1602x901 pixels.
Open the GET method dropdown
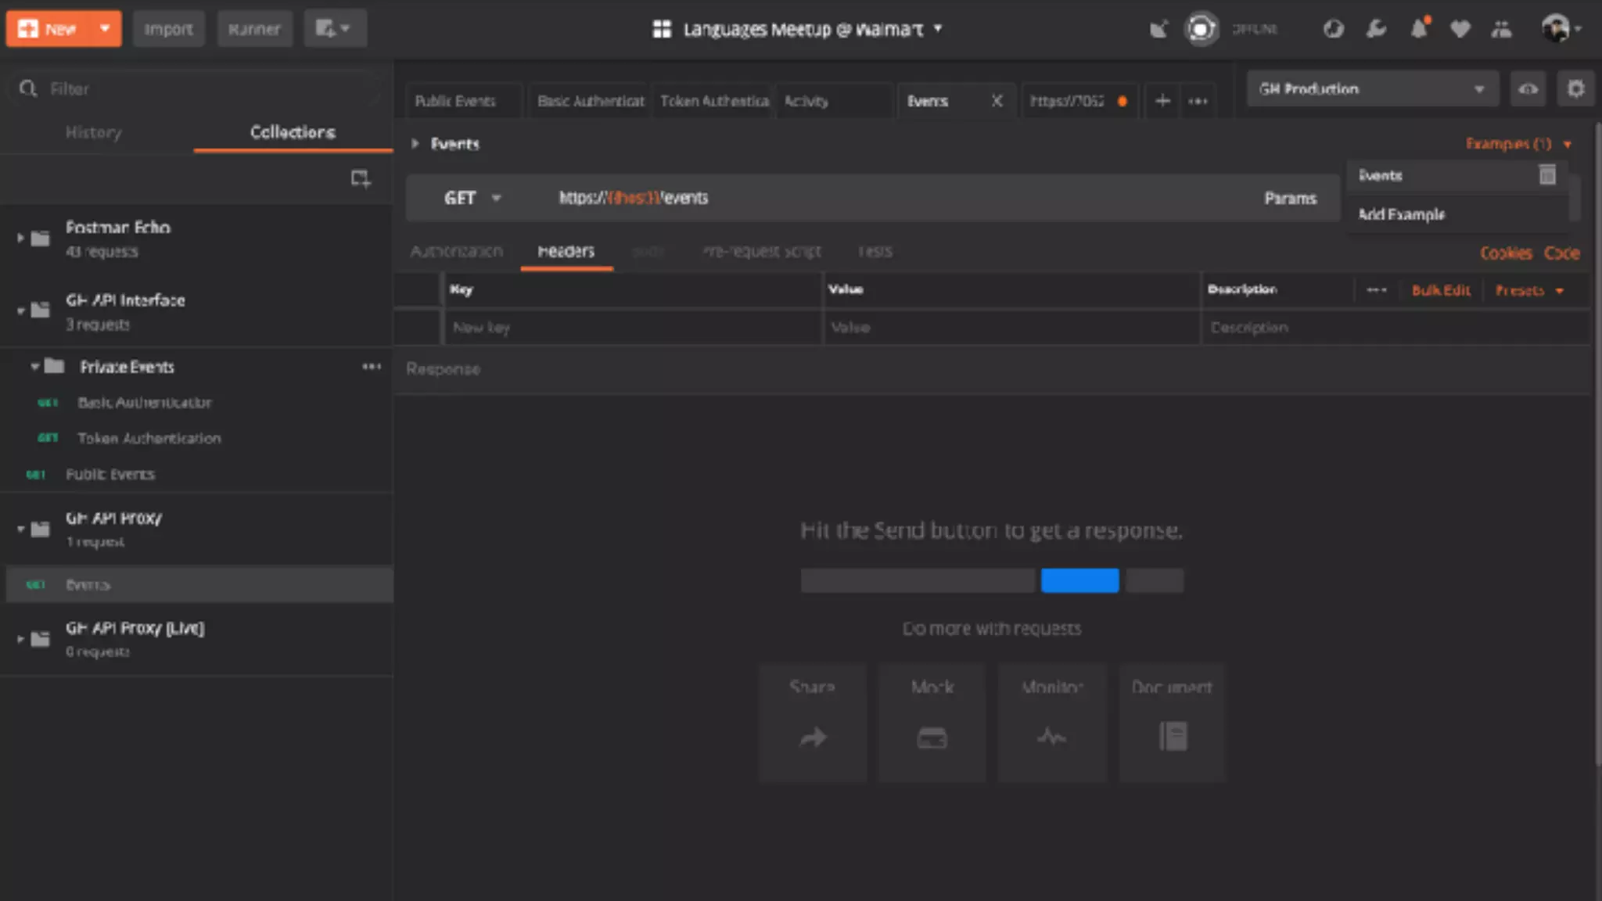(x=472, y=199)
